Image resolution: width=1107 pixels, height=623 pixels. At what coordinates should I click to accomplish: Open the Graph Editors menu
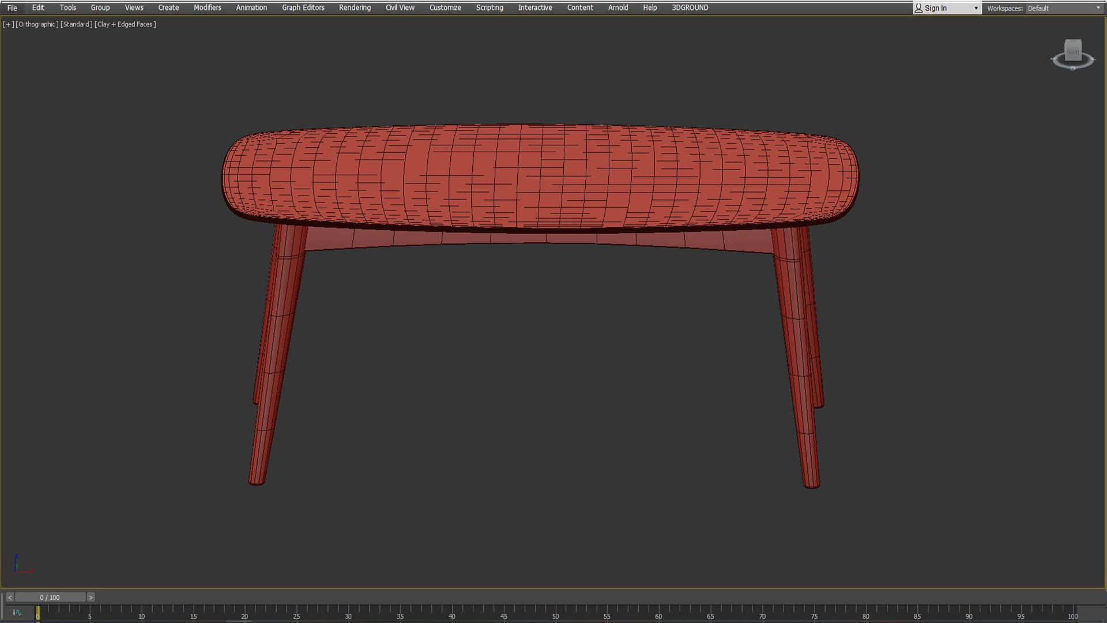click(303, 7)
